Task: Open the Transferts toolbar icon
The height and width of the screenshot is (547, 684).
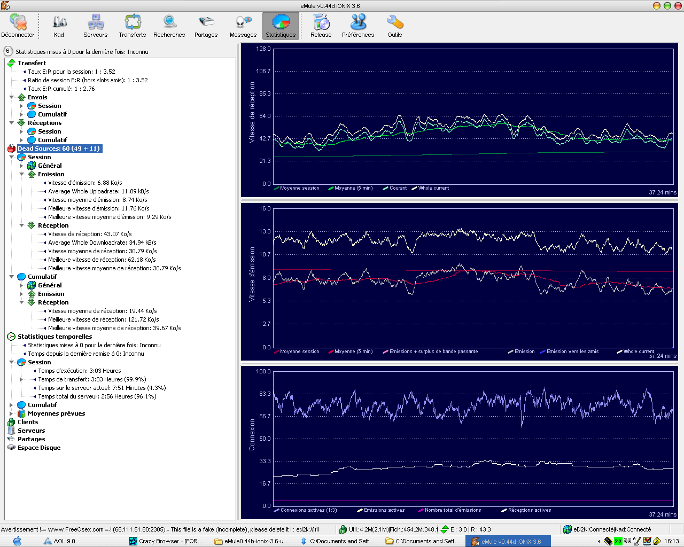Action: (x=133, y=26)
